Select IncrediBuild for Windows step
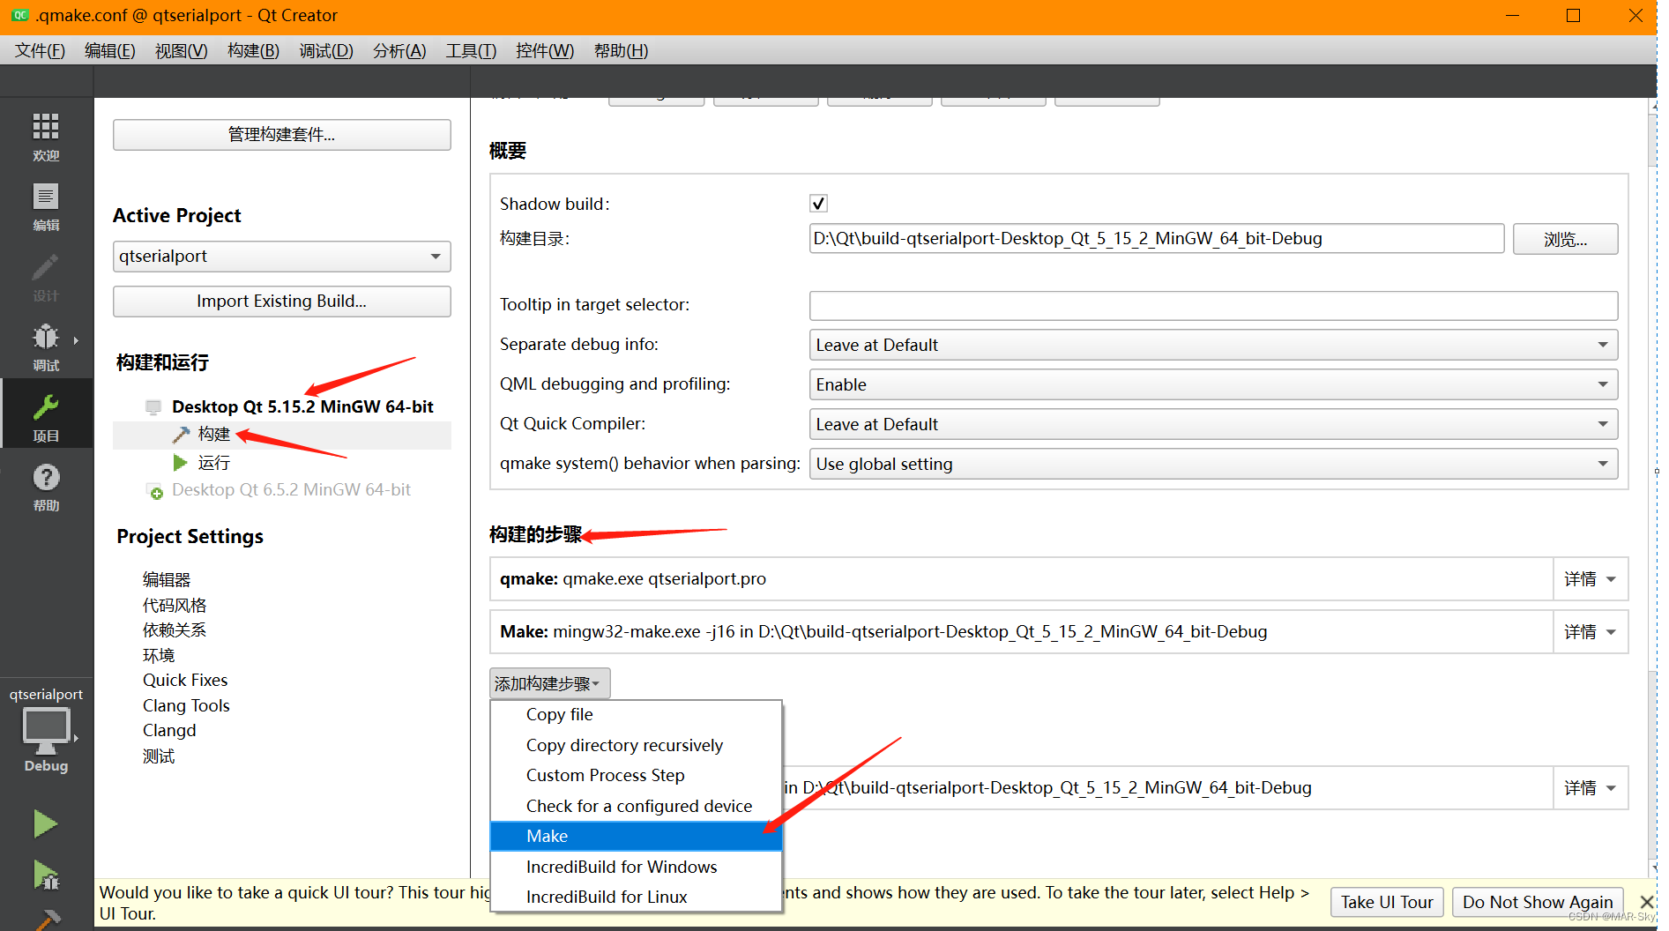 tap(636, 868)
